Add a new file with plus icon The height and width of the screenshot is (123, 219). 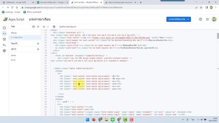pos(38,27)
